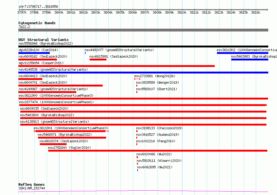Click nsv6604701 (Sedlazeck2020) label
Viewport: 277px width, 195px height.
coord(43,82)
